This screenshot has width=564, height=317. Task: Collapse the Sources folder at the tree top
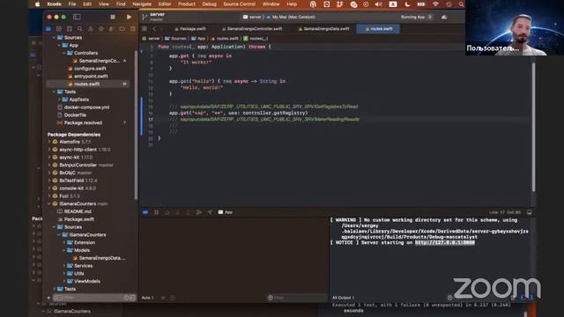tap(54, 37)
